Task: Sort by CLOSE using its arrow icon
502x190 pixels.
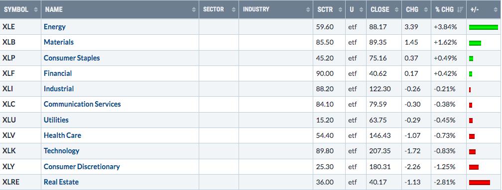Action: tap(396, 9)
